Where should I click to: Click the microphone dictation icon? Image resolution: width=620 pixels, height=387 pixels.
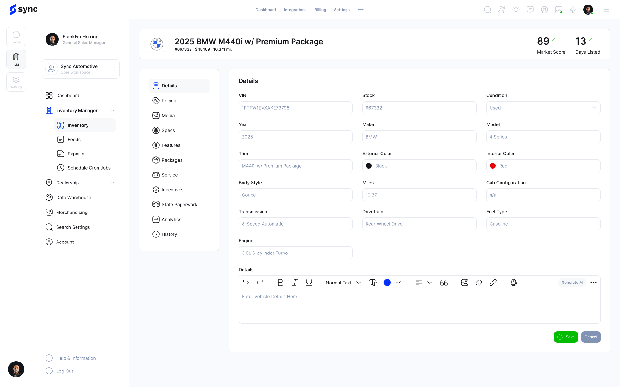coord(514,283)
